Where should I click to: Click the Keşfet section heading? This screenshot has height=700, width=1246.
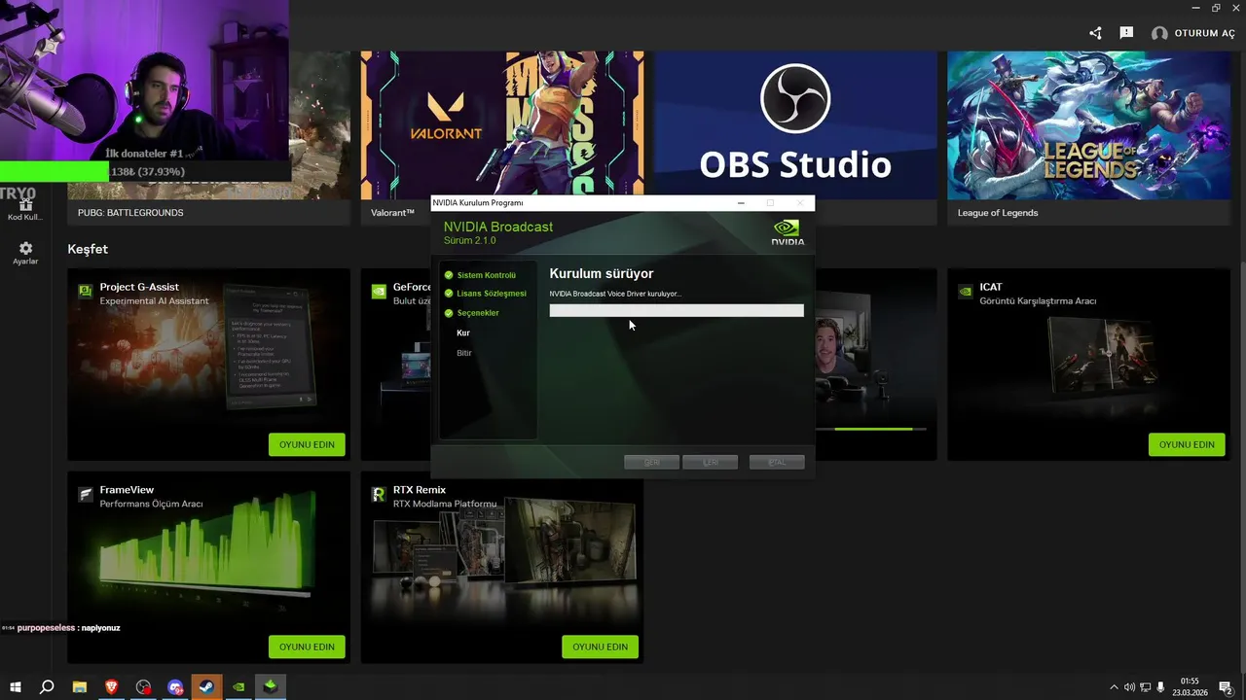(88, 250)
